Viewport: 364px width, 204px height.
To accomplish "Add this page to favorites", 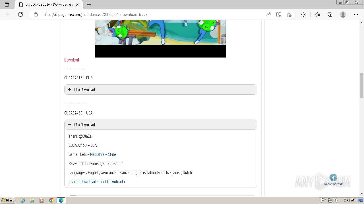I will click(289, 14).
